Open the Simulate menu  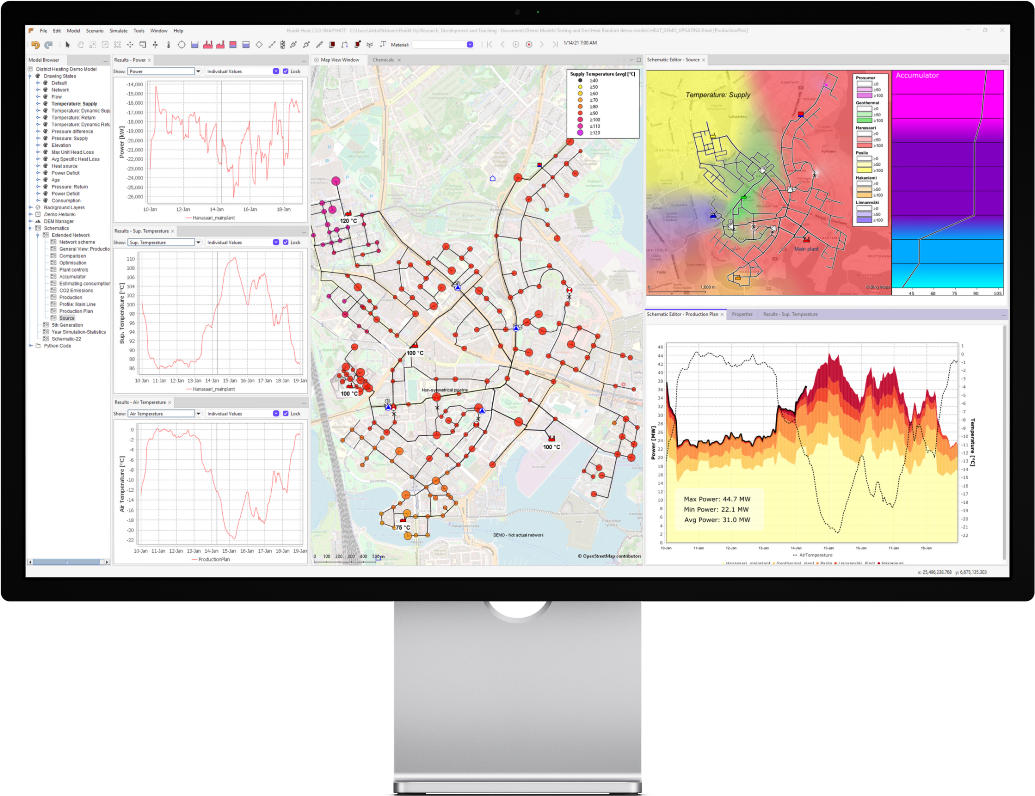click(x=118, y=31)
